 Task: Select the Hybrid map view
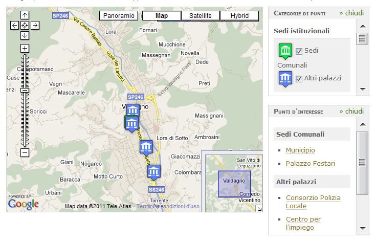pyautogui.click(x=239, y=16)
